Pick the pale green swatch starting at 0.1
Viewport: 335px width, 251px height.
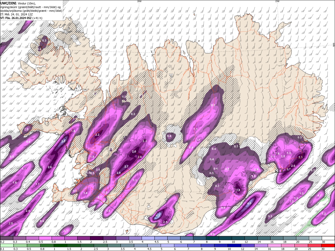[7, 245]
